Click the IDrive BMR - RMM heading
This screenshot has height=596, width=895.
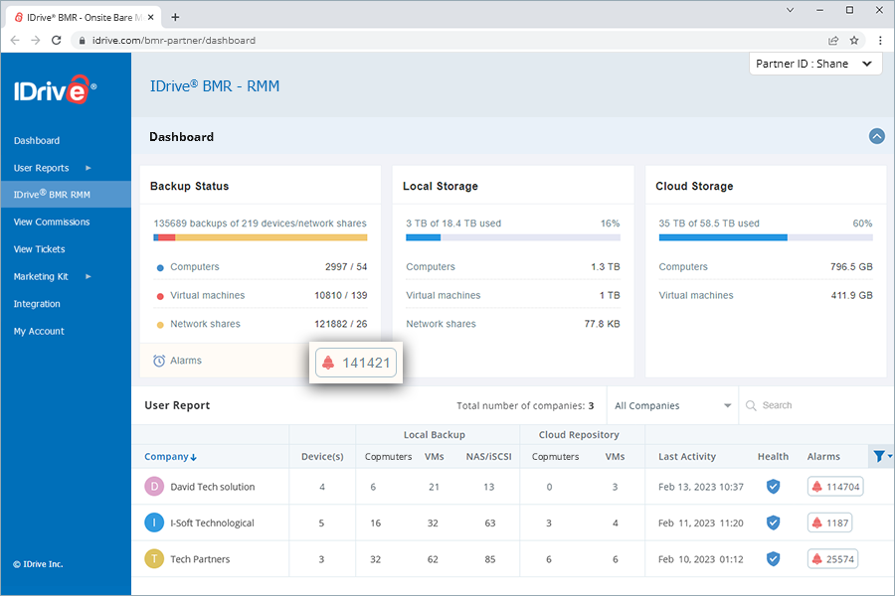point(215,86)
